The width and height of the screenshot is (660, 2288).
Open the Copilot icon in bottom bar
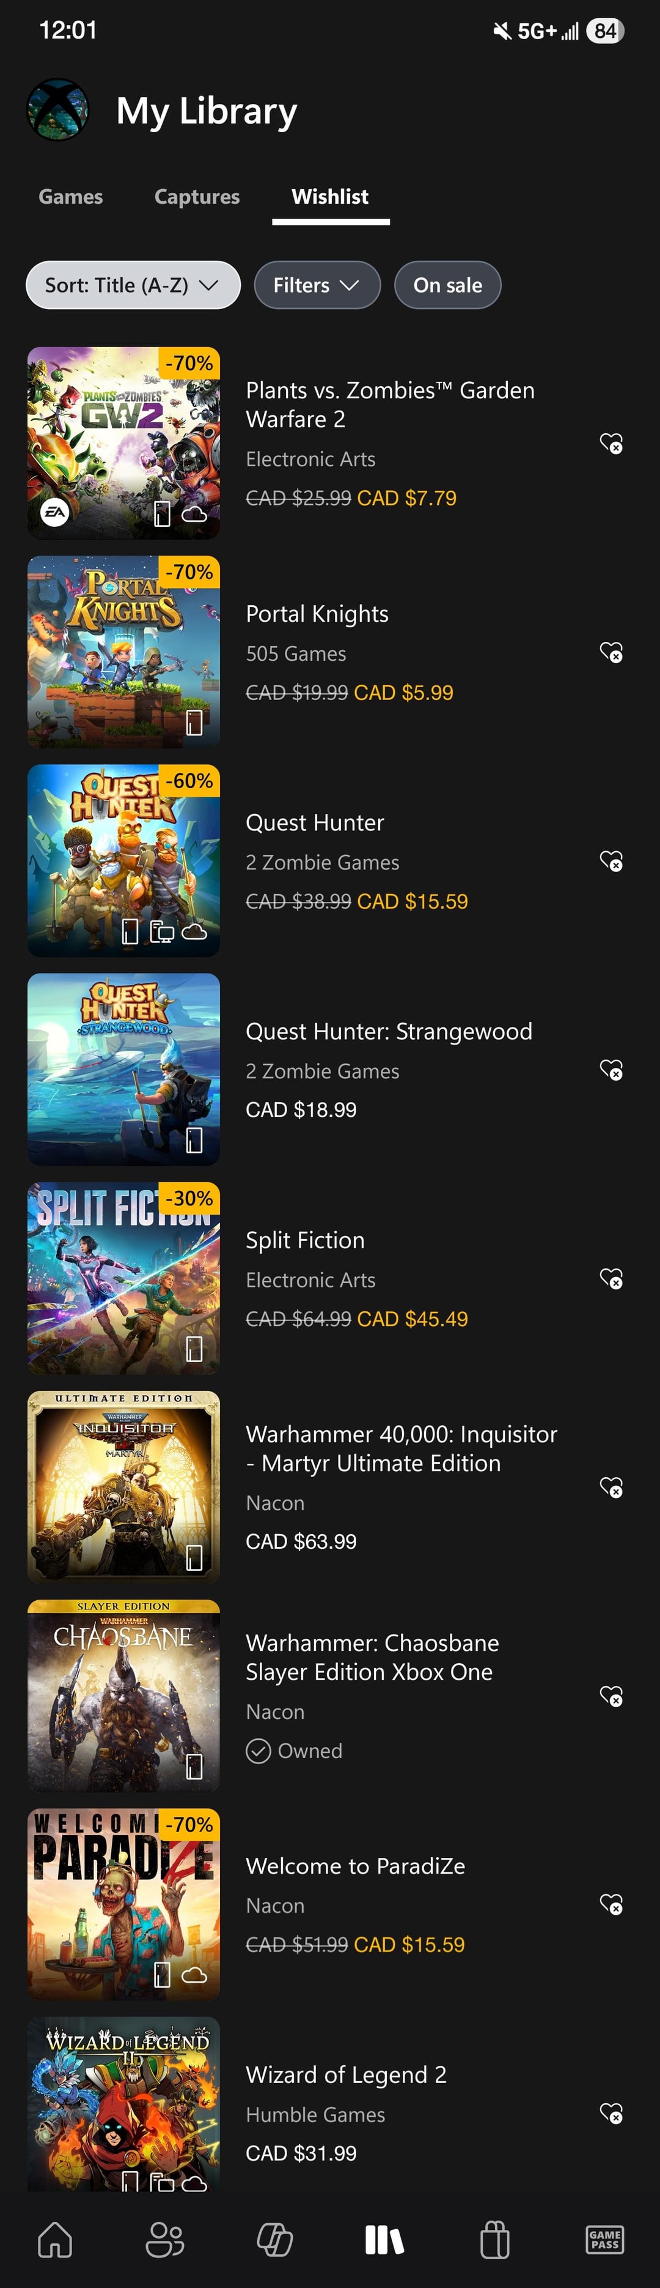(275, 2238)
